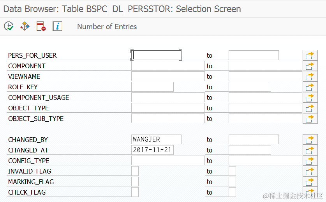Open multiple selection for CONFIG_TYPE

pos(310,161)
